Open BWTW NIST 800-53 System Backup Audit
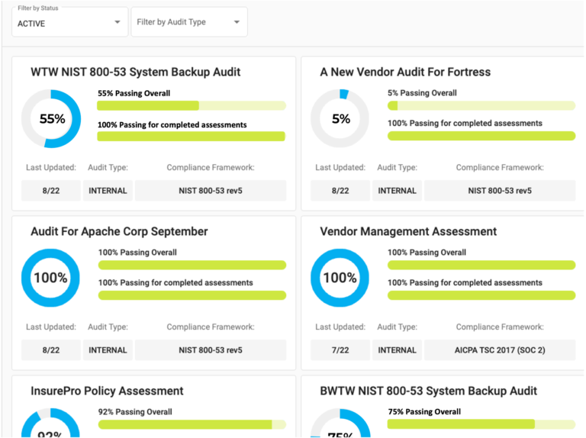 pyautogui.click(x=428, y=391)
